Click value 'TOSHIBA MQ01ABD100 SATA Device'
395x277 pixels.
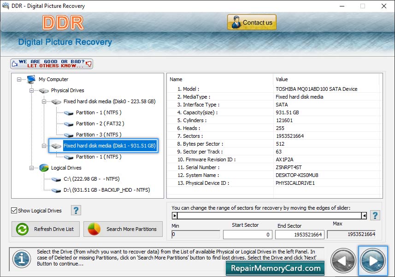point(316,89)
